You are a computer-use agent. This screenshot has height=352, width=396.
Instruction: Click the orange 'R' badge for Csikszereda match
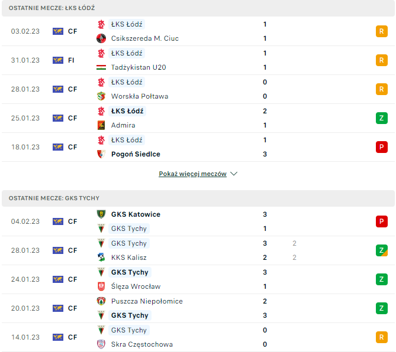[382, 31]
